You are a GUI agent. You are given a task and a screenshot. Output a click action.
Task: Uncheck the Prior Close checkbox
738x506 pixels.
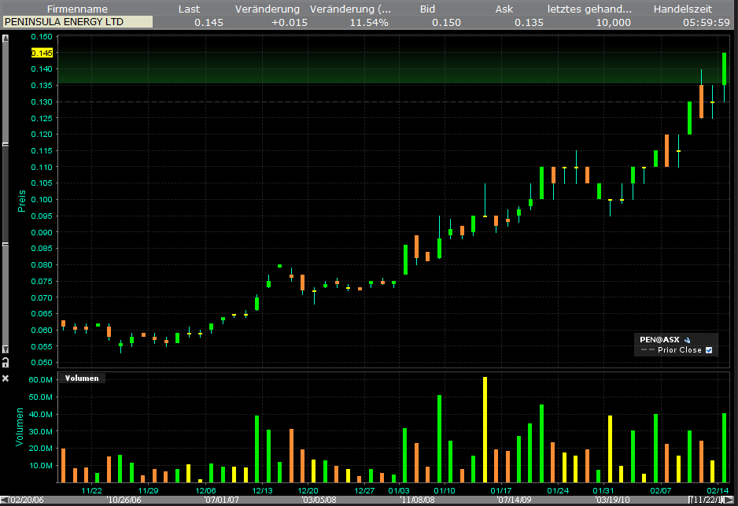point(709,349)
